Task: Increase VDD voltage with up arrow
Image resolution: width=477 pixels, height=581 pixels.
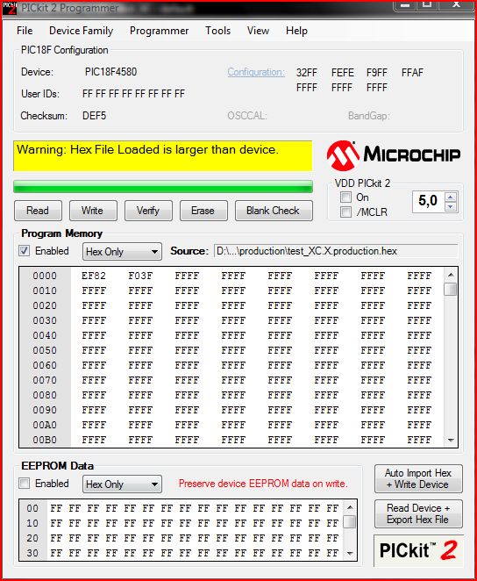Action: point(451,197)
